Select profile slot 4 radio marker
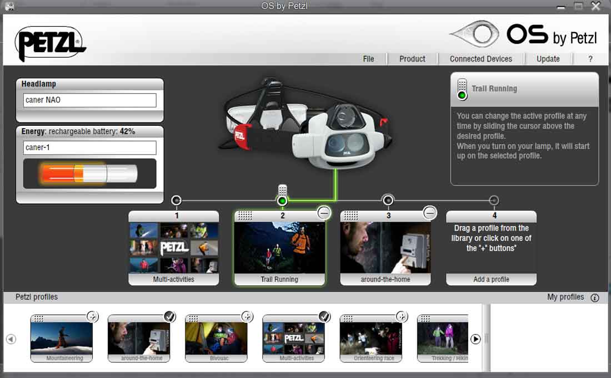Viewport: 611px width, 378px height. pyautogui.click(x=494, y=200)
